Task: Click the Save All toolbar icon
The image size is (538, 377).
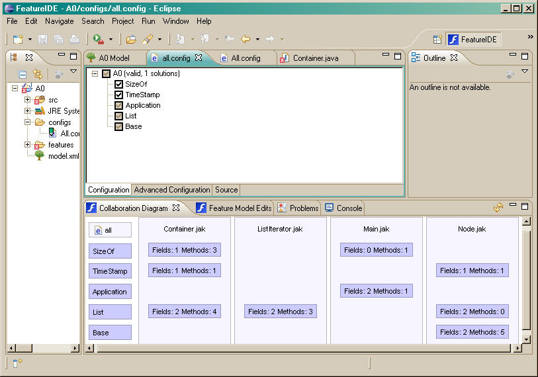Action: pos(59,39)
